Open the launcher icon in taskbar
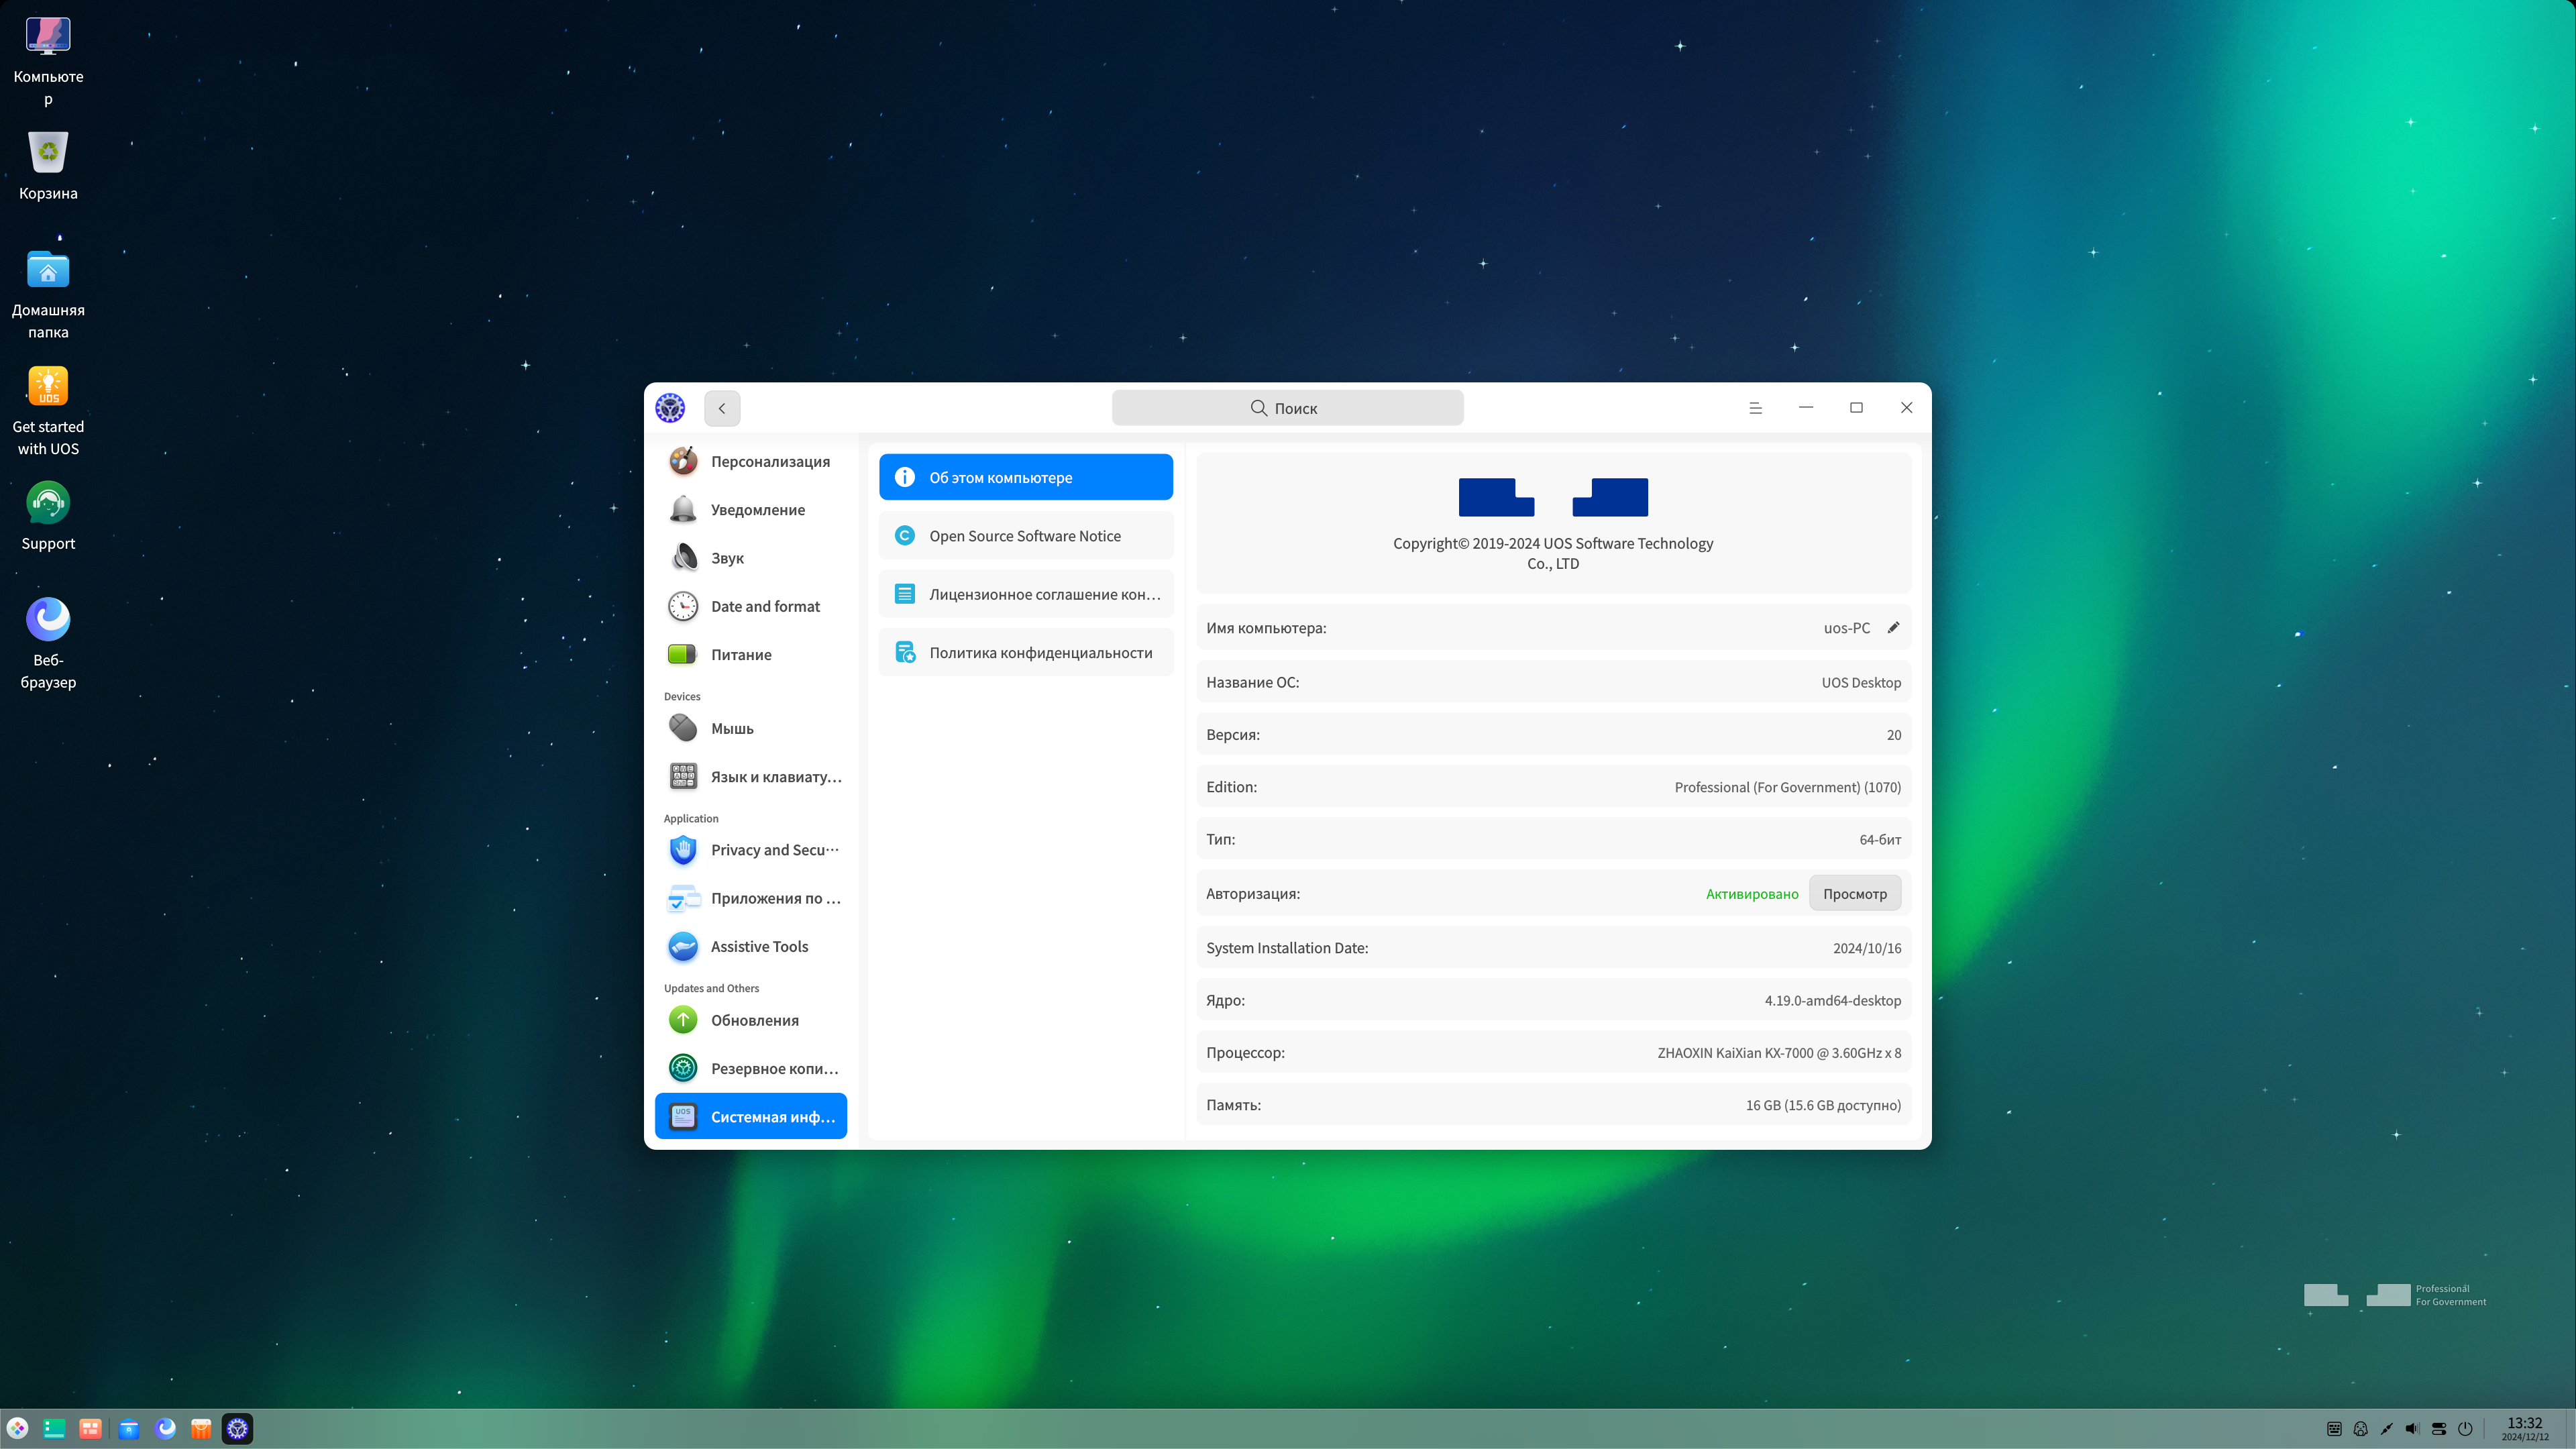Screen dimensions: 2576x1449 click(x=18, y=1429)
